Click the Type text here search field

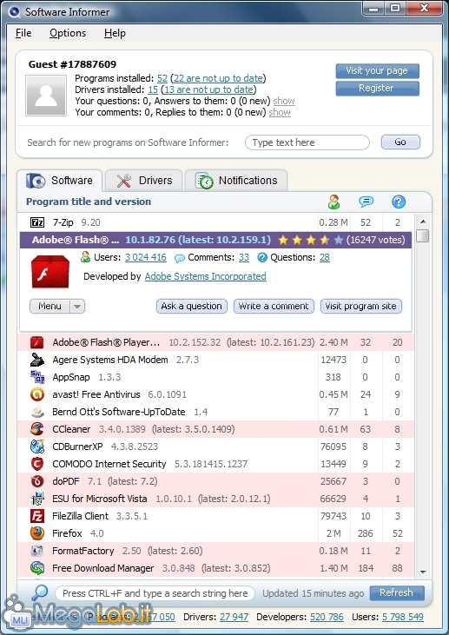tap(307, 142)
